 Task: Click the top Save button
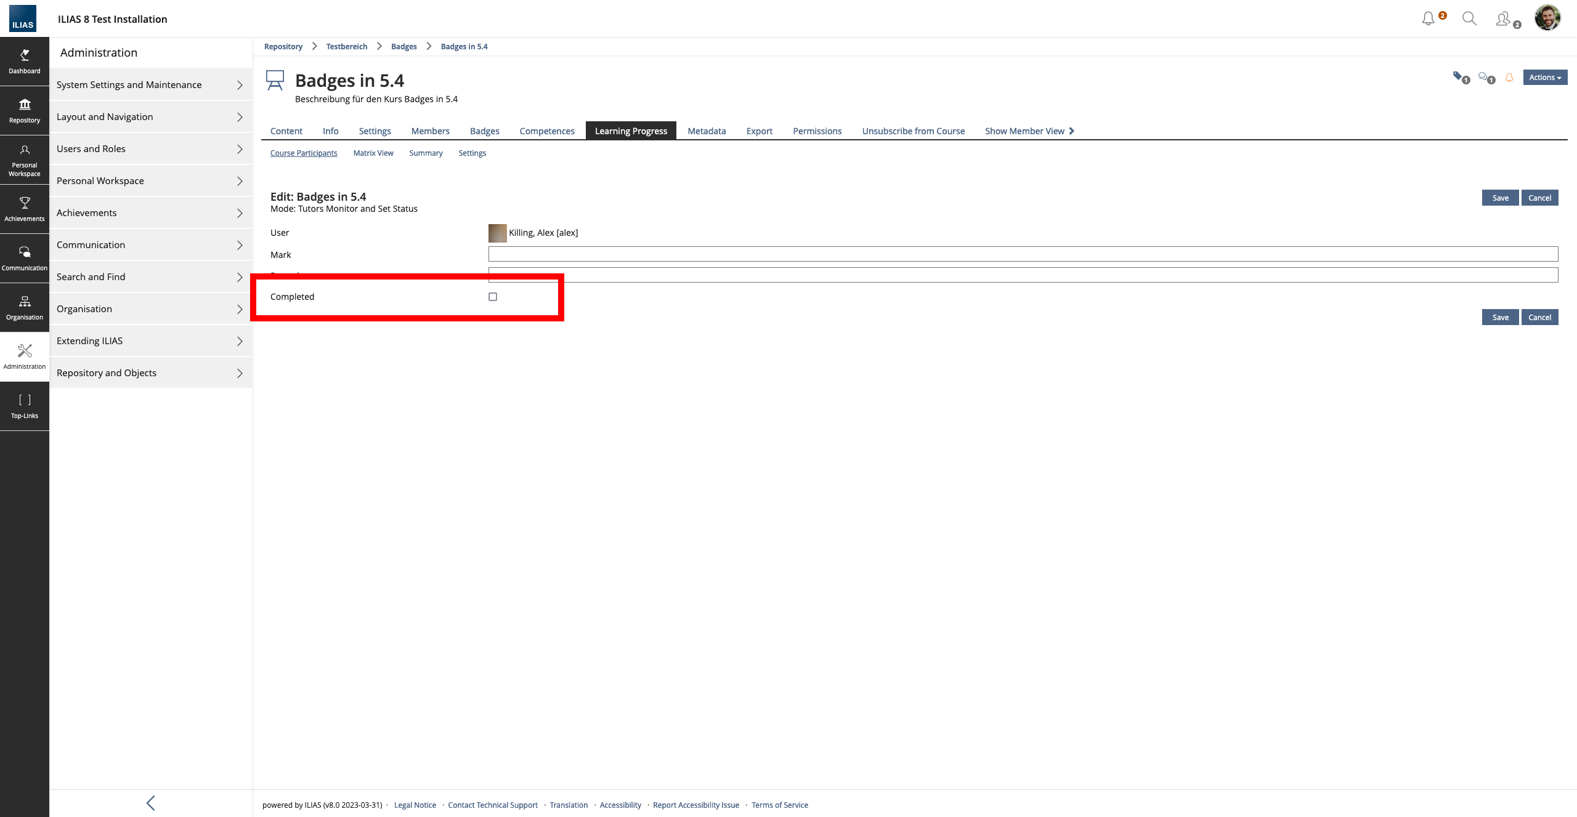[x=1500, y=198]
